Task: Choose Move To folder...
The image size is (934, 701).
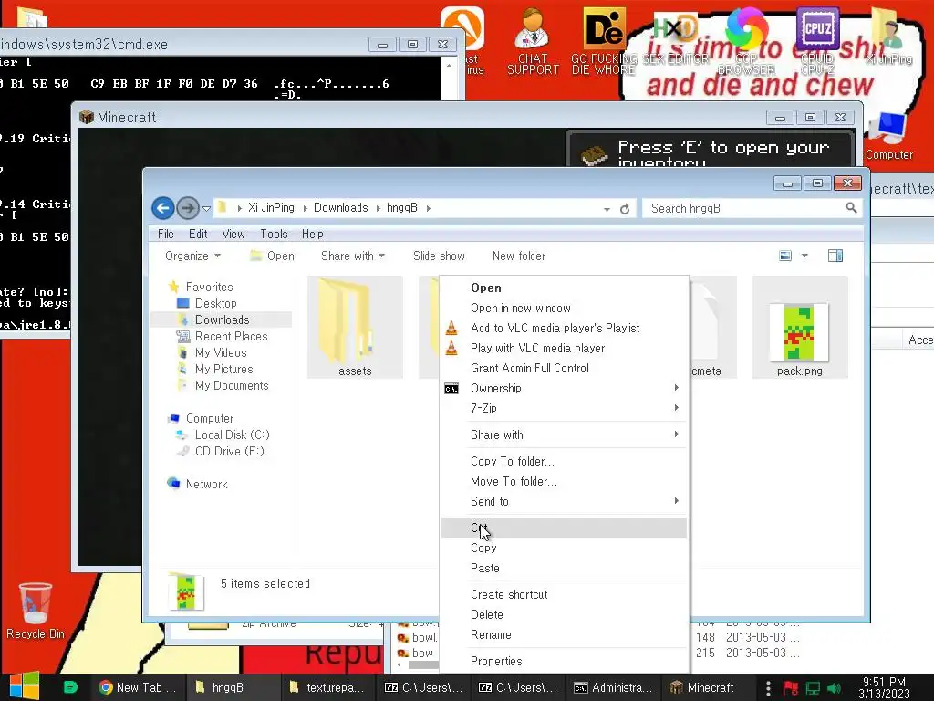Action: [x=564, y=482]
